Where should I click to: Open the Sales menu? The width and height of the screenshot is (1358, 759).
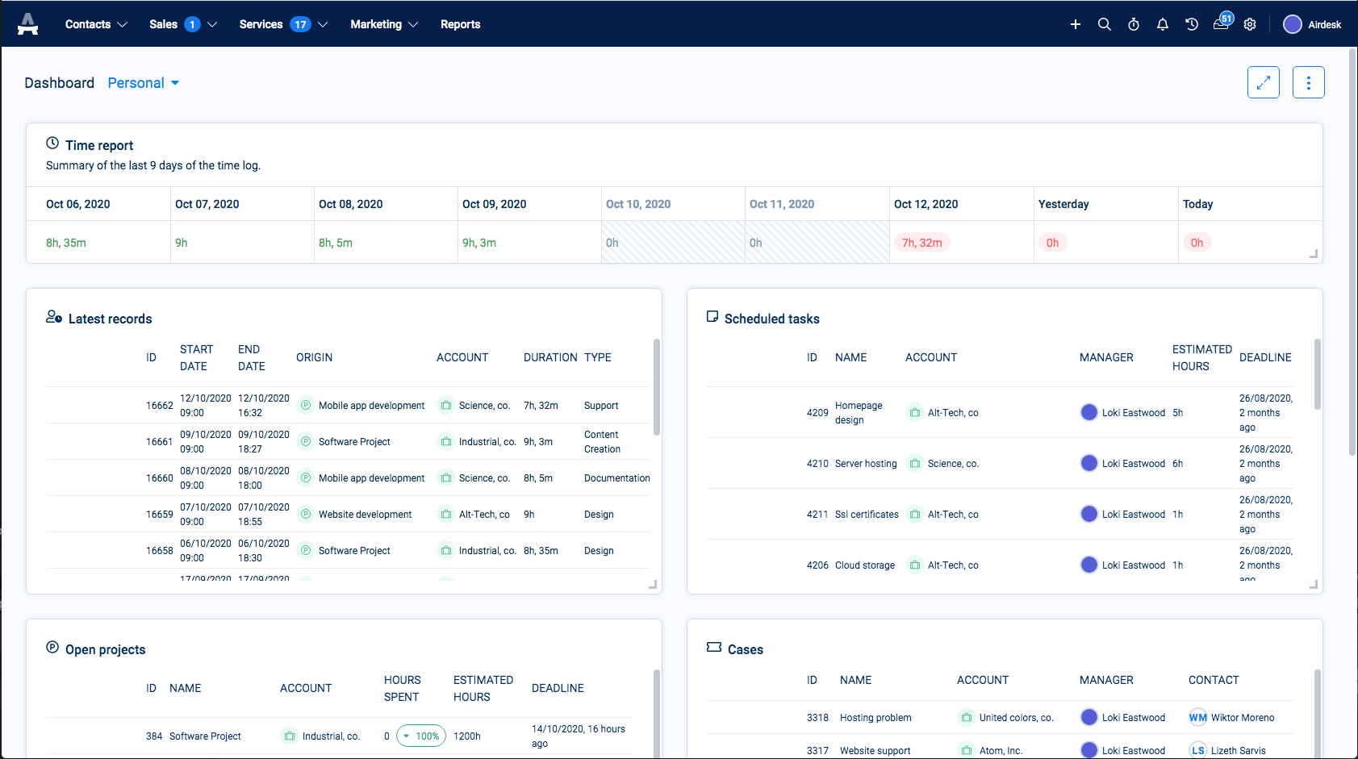click(x=182, y=24)
